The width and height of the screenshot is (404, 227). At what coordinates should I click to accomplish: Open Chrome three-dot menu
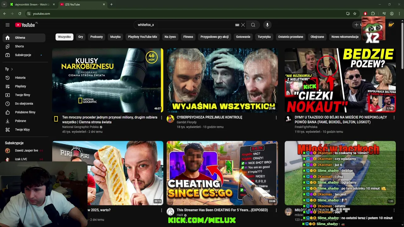(399, 14)
